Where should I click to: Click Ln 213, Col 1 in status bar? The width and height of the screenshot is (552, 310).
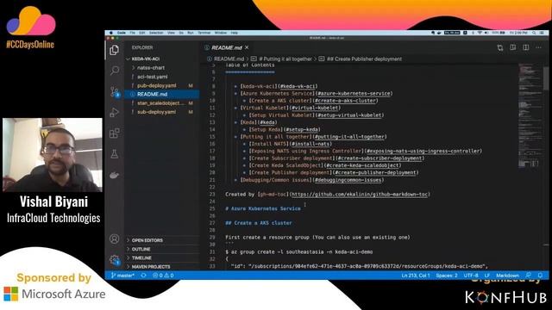(x=416, y=276)
